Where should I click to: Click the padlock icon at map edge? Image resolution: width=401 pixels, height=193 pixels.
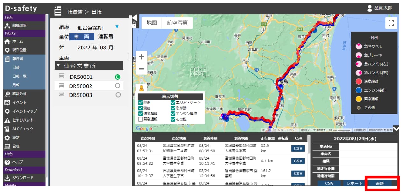pyautogui.click(x=134, y=25)
